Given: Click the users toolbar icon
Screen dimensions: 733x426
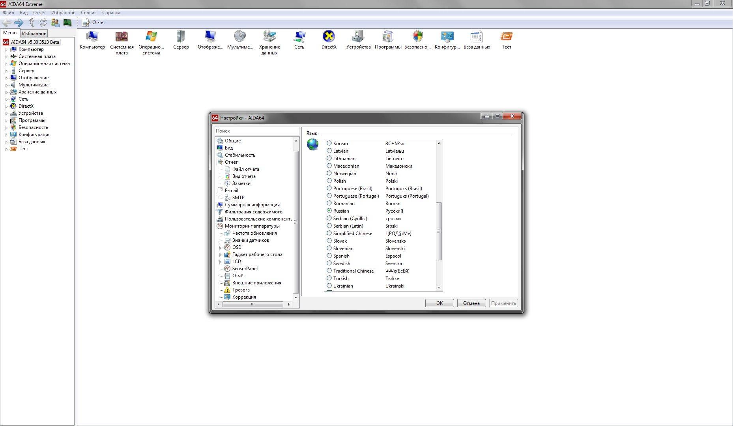Looking at the screenshot, I should tap(55, 22).
